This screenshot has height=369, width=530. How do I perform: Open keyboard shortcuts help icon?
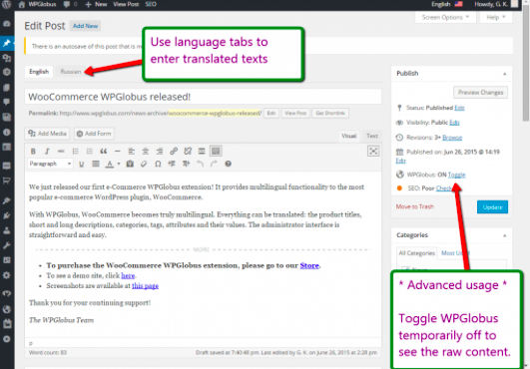229,165
